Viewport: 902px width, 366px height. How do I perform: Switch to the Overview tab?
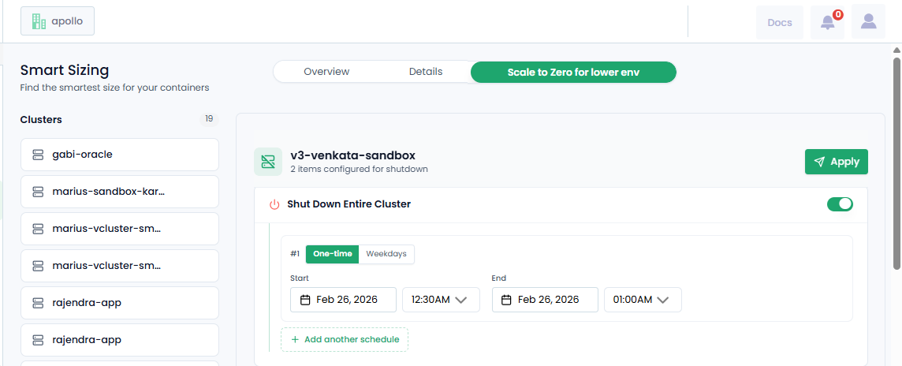[x=326, y=72]
